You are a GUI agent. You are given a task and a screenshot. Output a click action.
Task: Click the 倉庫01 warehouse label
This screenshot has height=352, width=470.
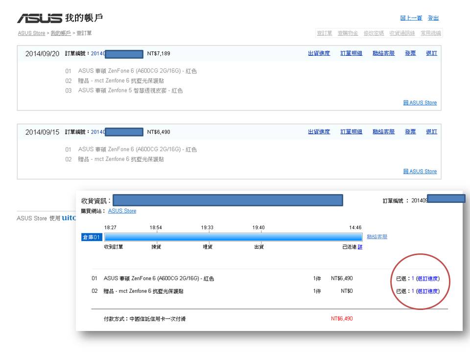92,238
